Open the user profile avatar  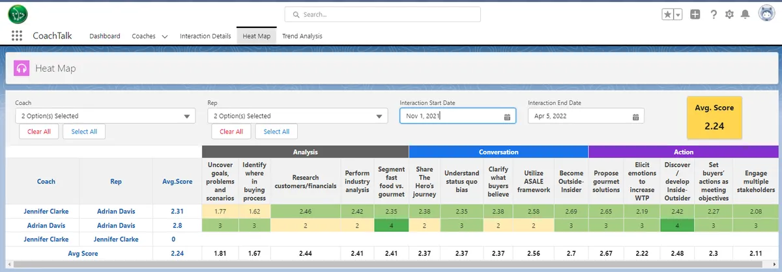click(766, 14)
